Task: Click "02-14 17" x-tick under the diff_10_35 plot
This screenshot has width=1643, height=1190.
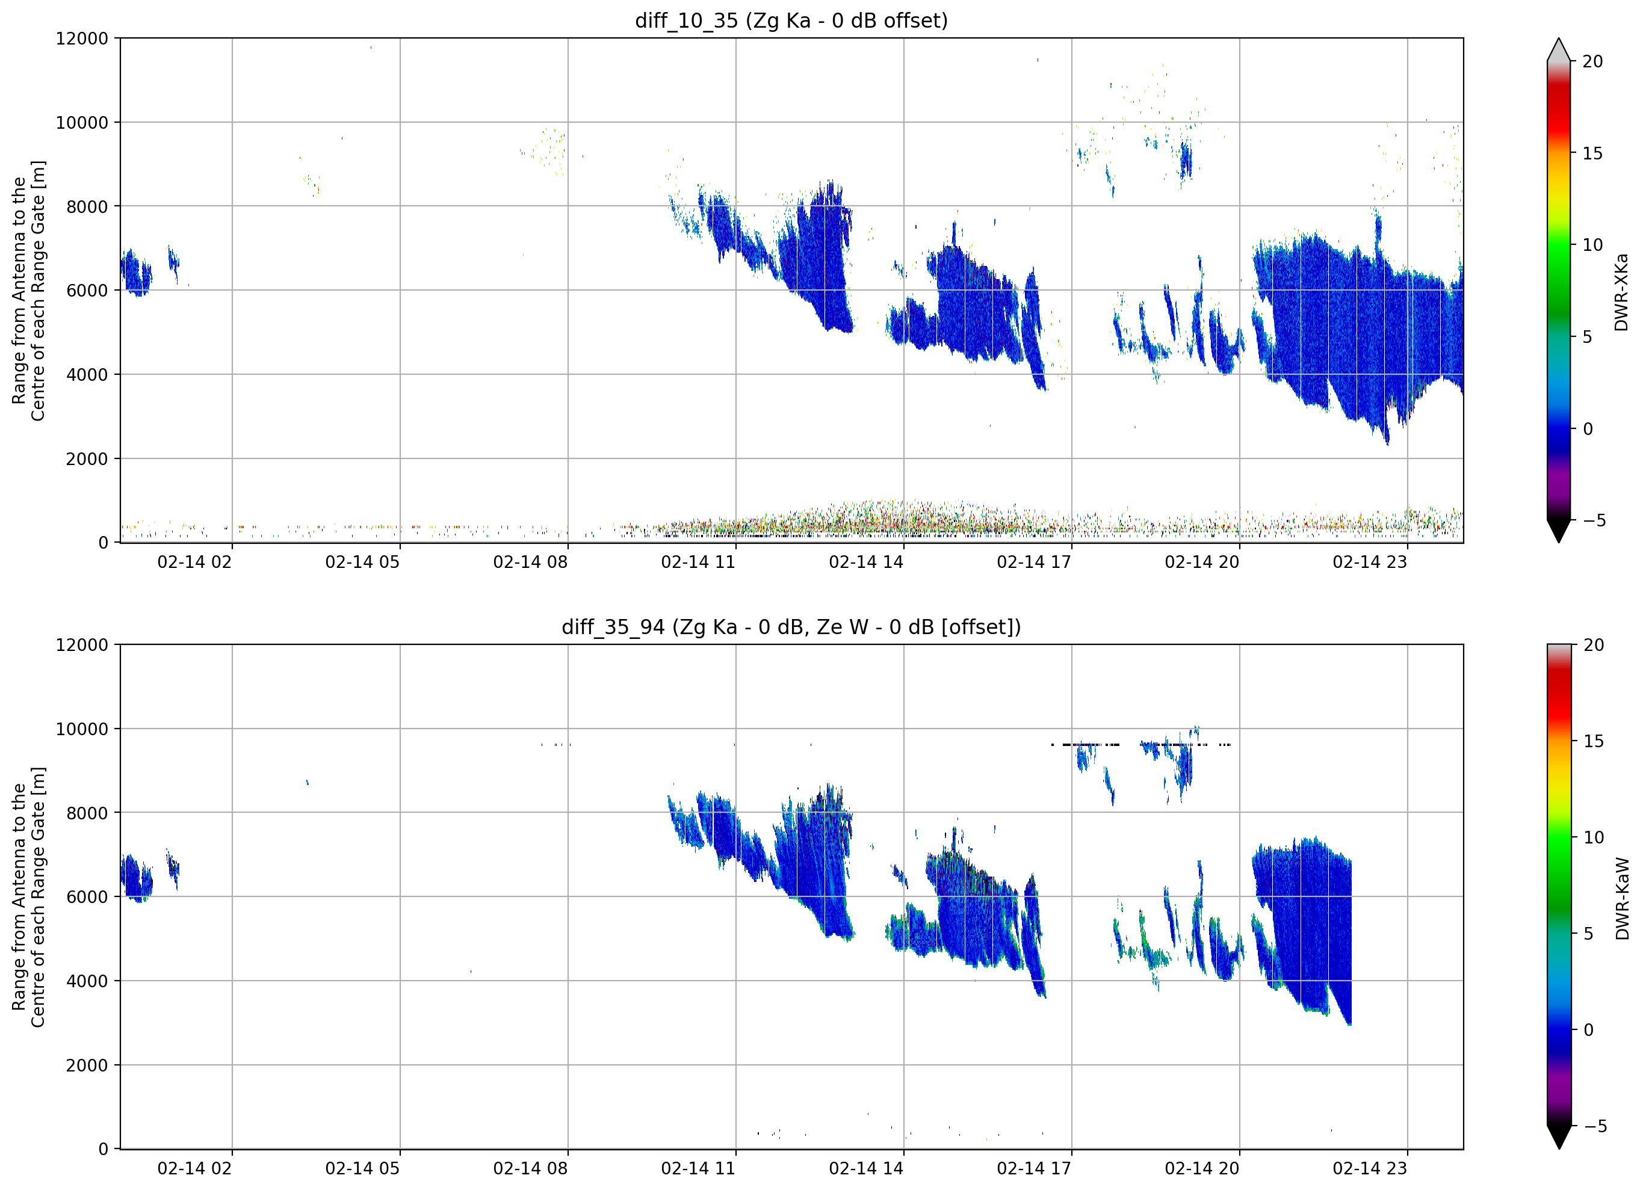Action: (x=1034, y=562)
